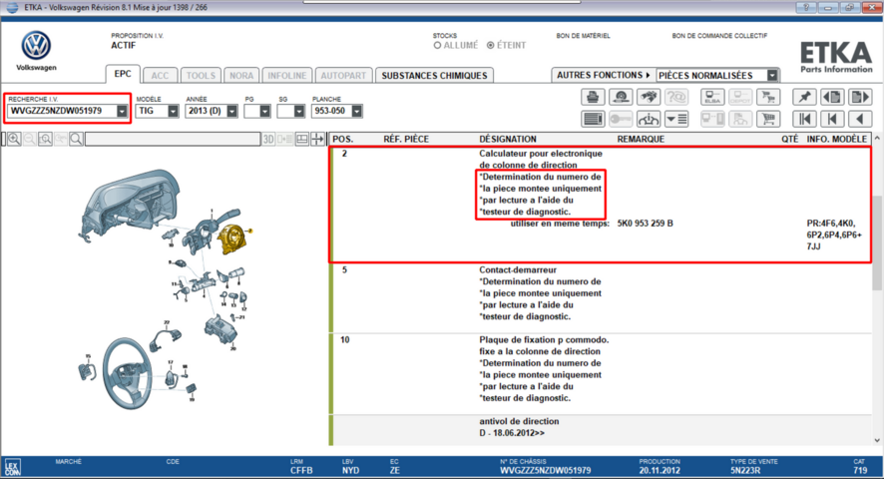Jump to first illustration double-bar arrow
The height and width of the screenshot is (479, 884).
(804, 119)
